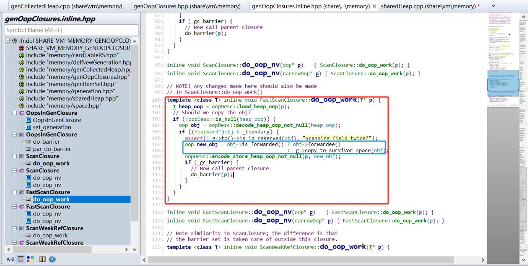This screenshot has width=528, height=266.
Task: Click the par_do_barrier function icon
Action: point(28,149)
